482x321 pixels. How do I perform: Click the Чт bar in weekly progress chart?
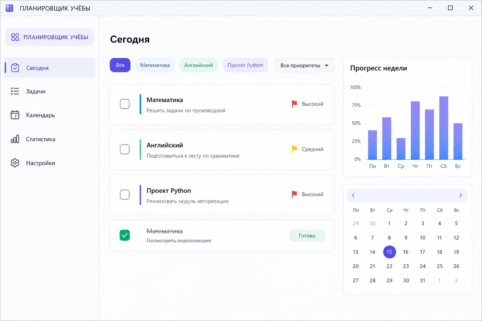(415, 130)
